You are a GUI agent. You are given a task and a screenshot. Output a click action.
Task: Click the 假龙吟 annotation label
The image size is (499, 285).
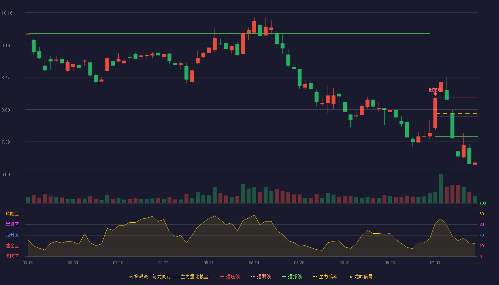[435, 89]
